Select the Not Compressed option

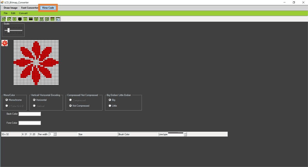(71, 106)
